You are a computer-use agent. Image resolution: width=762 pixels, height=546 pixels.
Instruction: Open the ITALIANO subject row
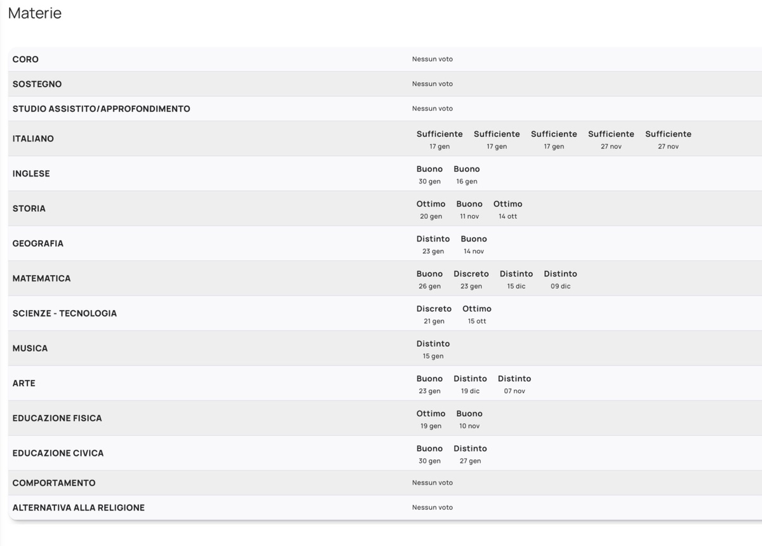coord(385,139)
